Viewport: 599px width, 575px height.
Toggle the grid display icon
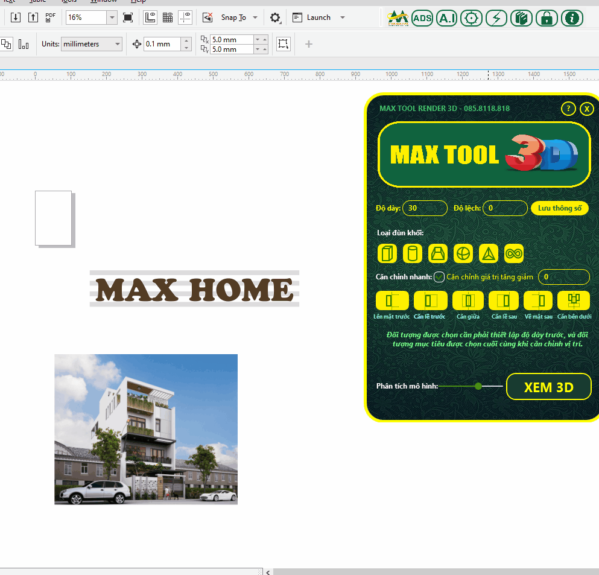(168, 17)
